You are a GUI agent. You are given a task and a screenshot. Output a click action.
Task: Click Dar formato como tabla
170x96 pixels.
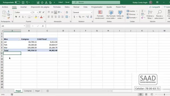pos(111,15)
